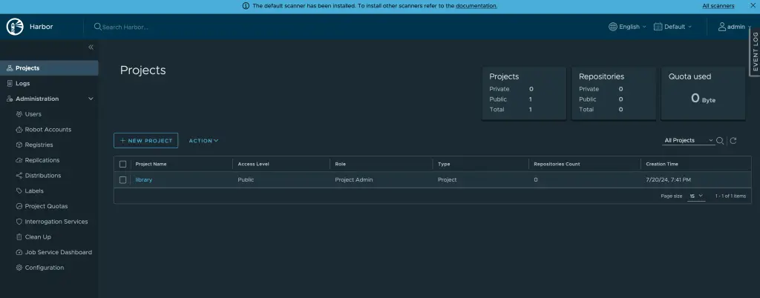Sort by Type column header
The height and width of the screenshot is (298, 760).
point(444,164)
